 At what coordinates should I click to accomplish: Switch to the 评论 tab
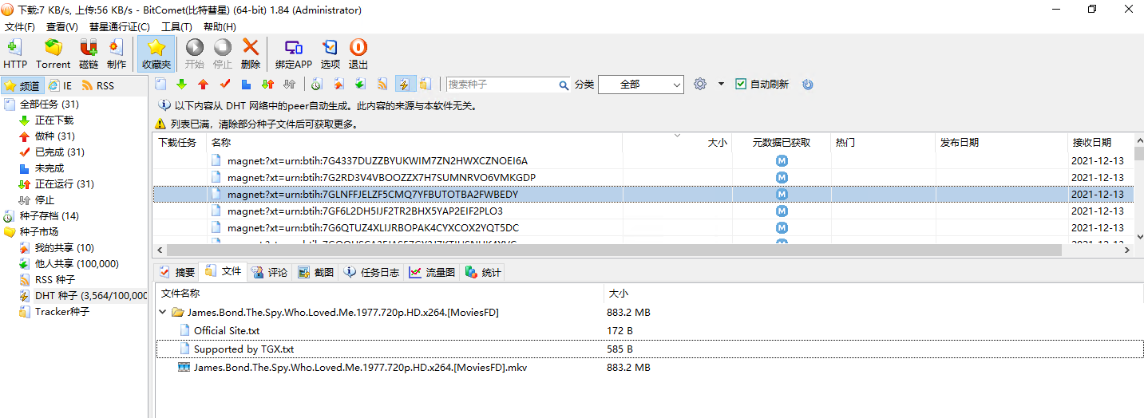click(269, 272)
